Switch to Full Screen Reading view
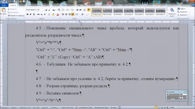This screenshot has width=195, height=109. click(159, 107)
